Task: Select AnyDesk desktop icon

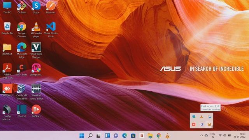Action: click(x=7, y=91)
